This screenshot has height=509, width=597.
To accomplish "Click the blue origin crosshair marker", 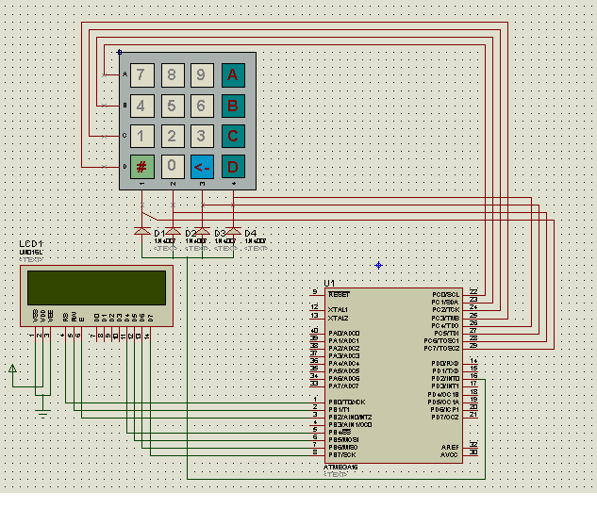I will point(378,266).
